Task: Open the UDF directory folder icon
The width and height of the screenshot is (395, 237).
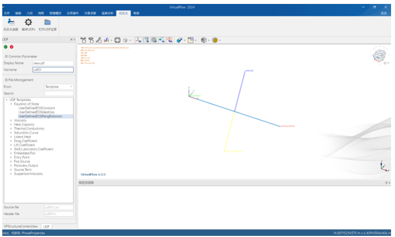Action: click(47, 23)
